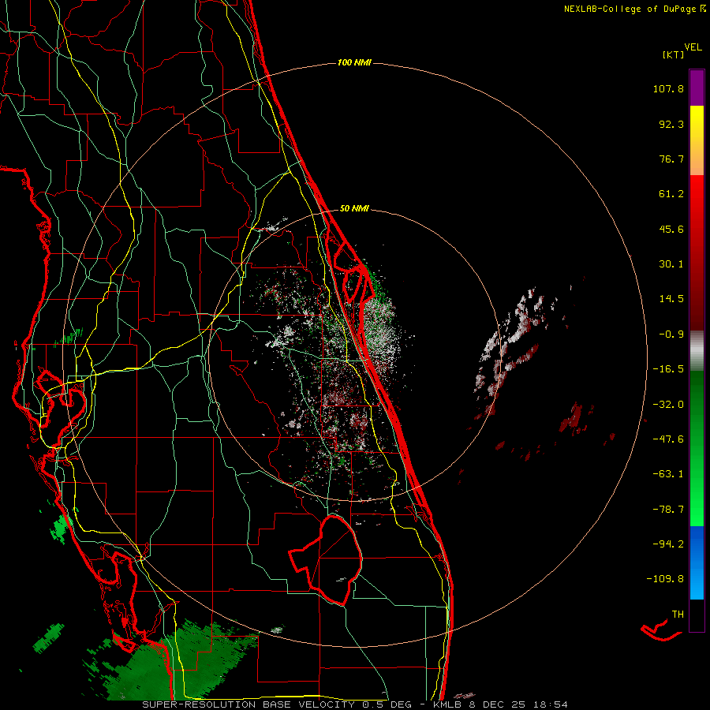Select the 107.8 legend value
Viewport: 710px width, 710px height.
point(668,88)
